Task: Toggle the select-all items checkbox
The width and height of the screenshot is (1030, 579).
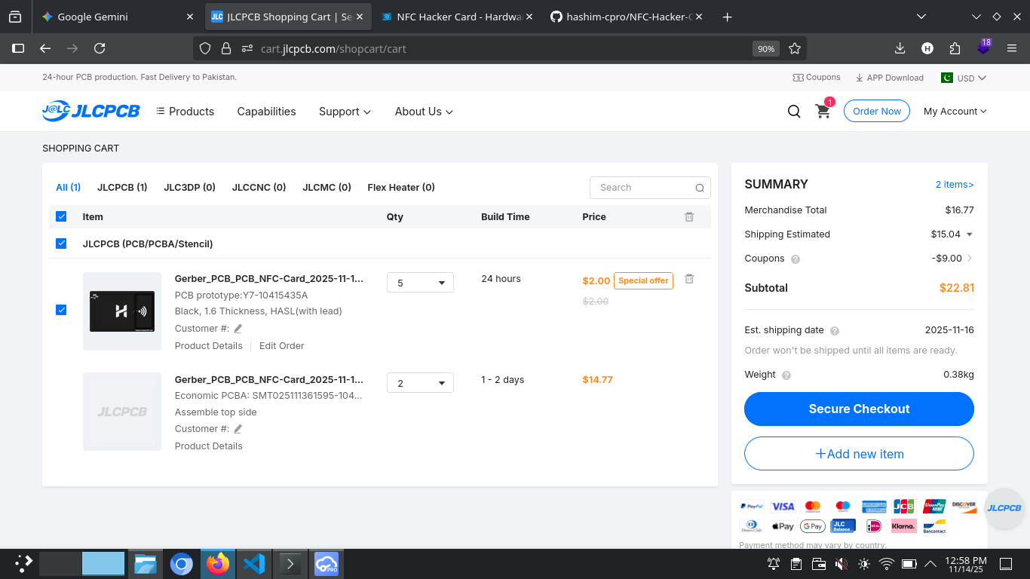Action: coord(61,217)
